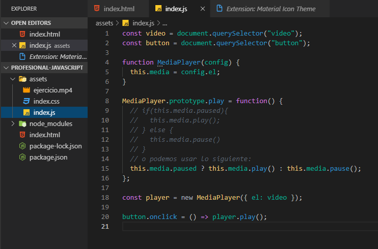378x249 pixels.
Task: Click the index.css file icon
Action: (26, 101)
